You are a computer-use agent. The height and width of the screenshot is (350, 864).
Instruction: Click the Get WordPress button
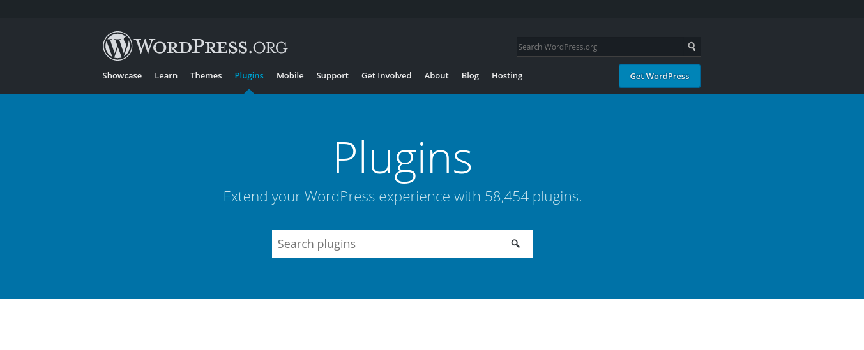[x=660, y=76]
